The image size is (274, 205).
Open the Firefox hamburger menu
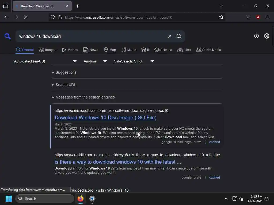268,17
